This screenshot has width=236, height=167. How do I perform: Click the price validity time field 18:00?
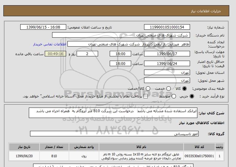pos(120,64)
